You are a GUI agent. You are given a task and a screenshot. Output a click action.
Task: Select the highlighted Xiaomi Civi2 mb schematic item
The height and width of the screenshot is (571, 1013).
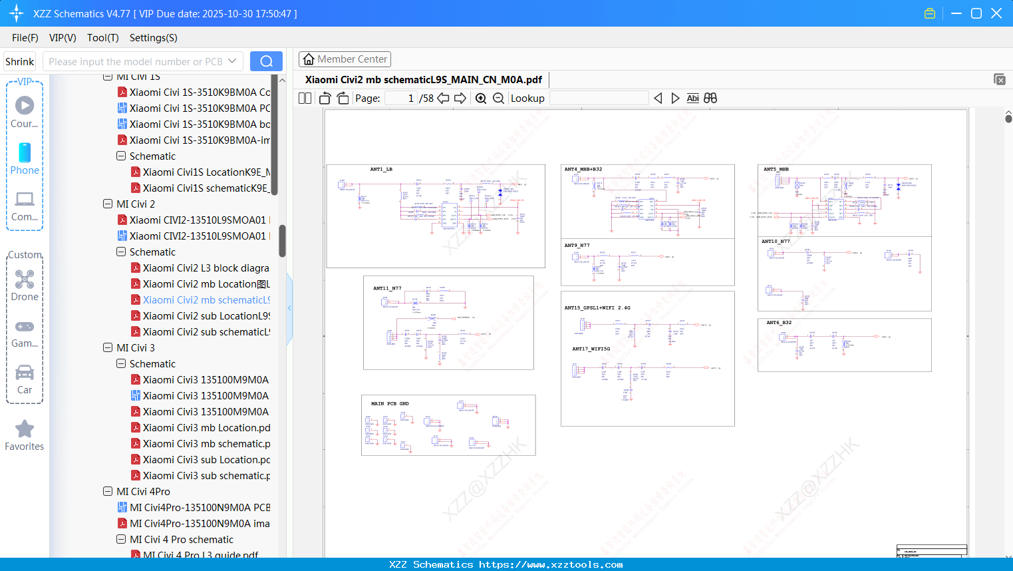[200, 299]
